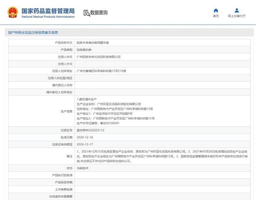Click the 备注 remarks paragraph text
Screen dimensions: 256x200
[x=162, y=156]
